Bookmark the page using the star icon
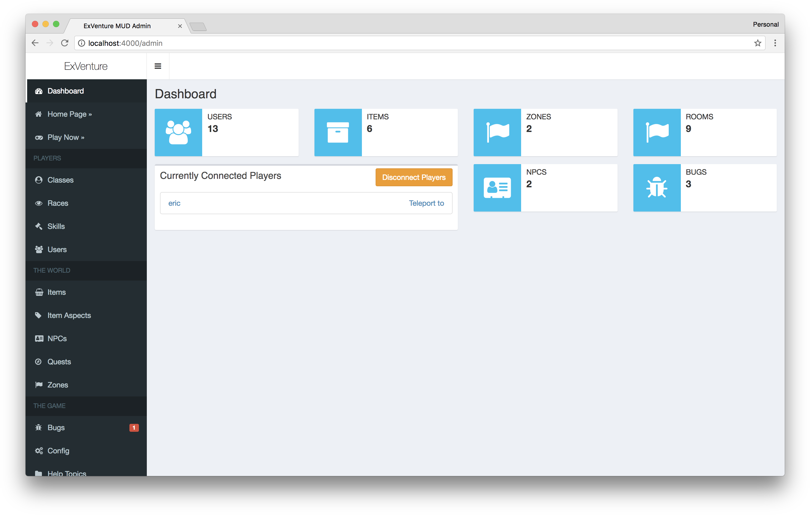810x515 pixels. point(758,43)
